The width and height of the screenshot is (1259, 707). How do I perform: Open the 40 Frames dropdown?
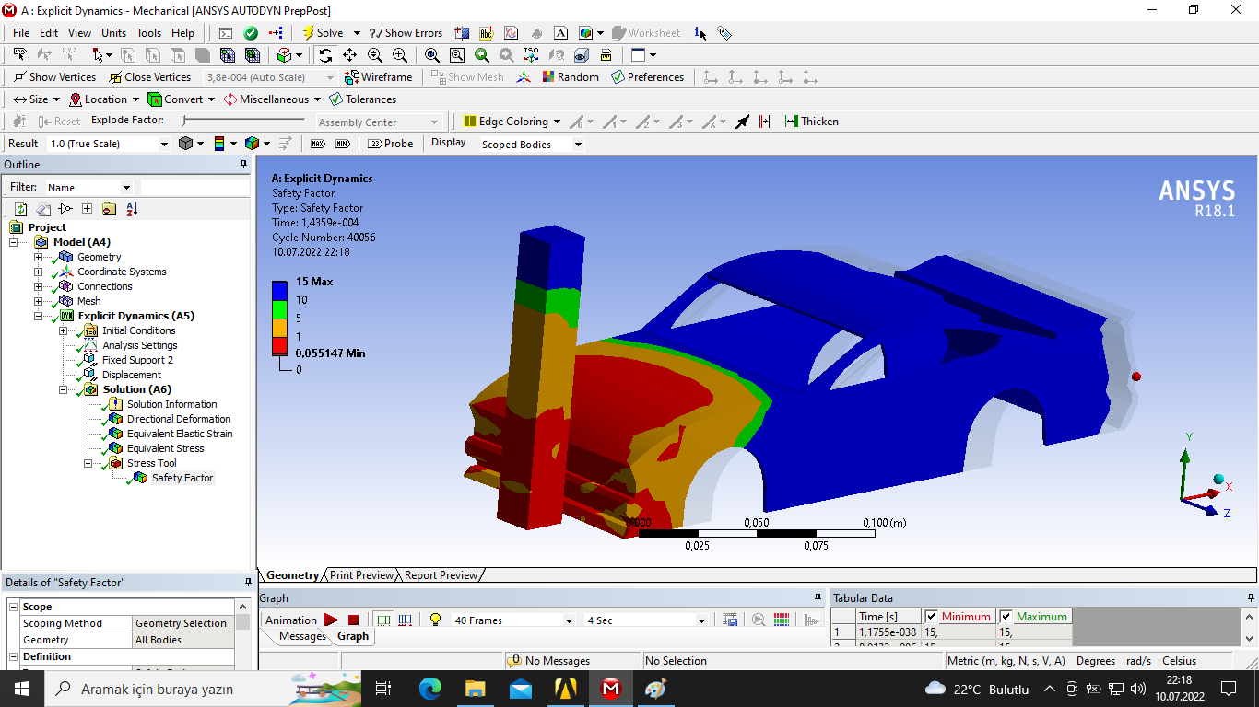coord(569,620)
